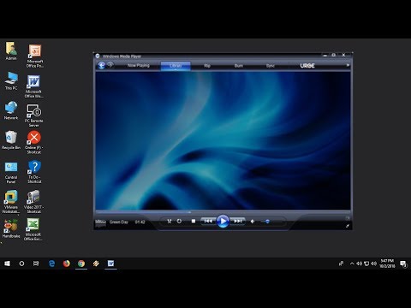Close the Windows Media Player window
The width and height of the screenshot is (411, 308).
[x=343, y=55]
